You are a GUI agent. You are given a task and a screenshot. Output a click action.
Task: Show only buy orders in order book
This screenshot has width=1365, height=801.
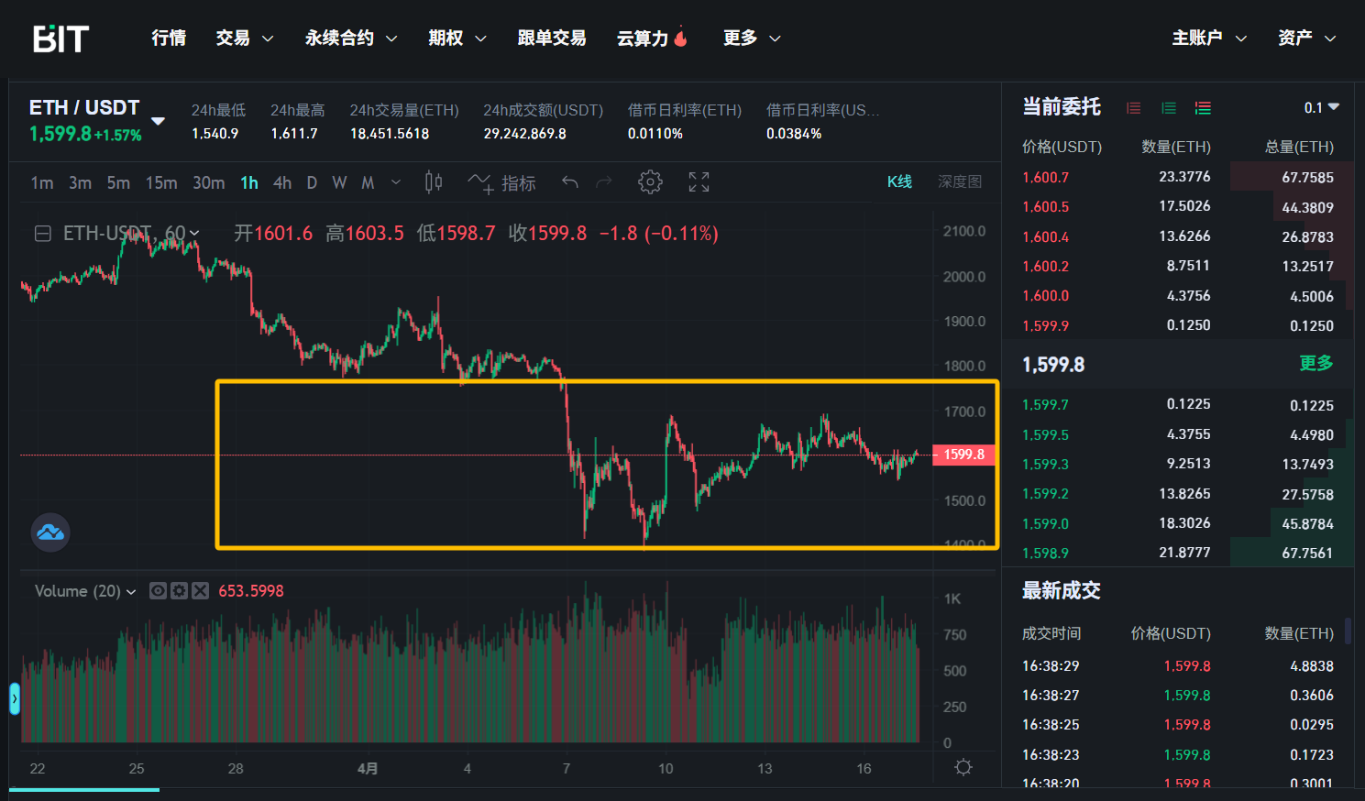1169,108
